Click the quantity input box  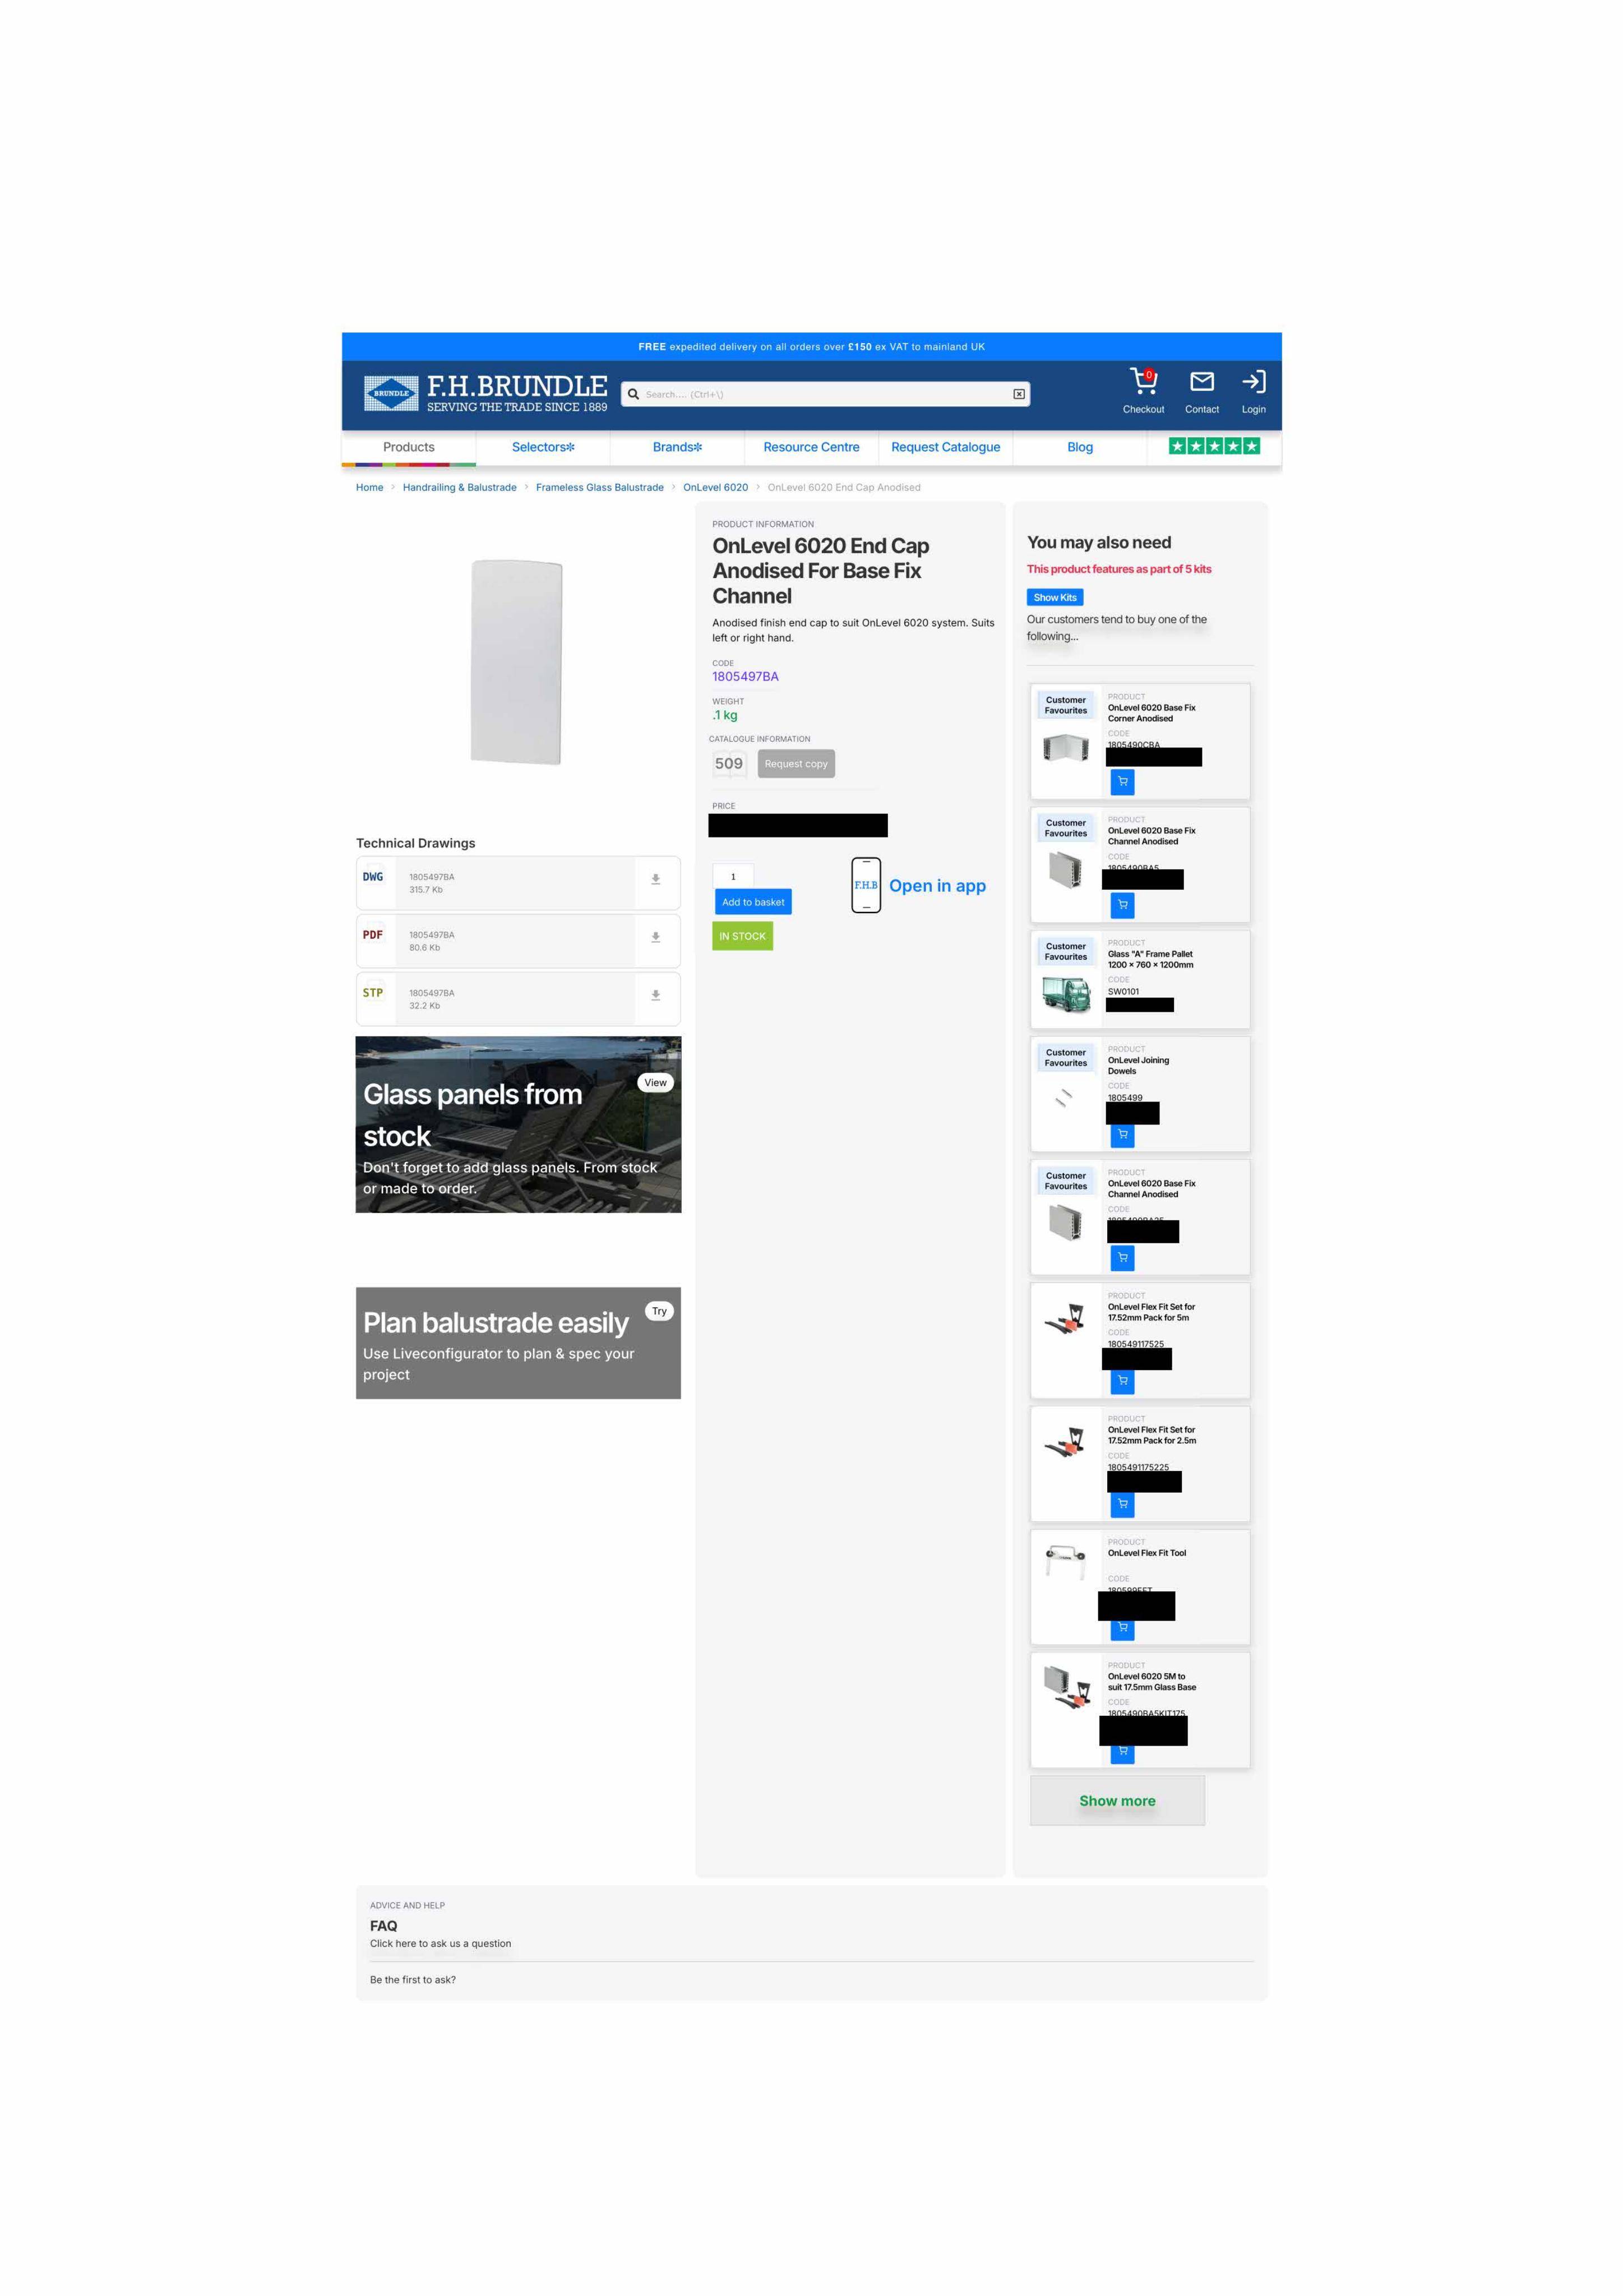pyautogui.click(x=733, y=876)
